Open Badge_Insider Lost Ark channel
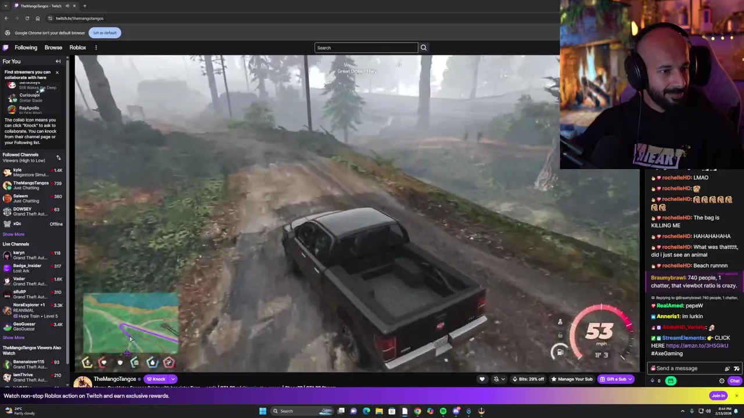This screenshot has width=744, height=418. coord(32,268)
